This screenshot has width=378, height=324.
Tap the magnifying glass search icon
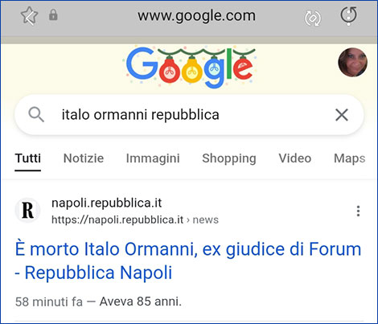coord(36,115)
